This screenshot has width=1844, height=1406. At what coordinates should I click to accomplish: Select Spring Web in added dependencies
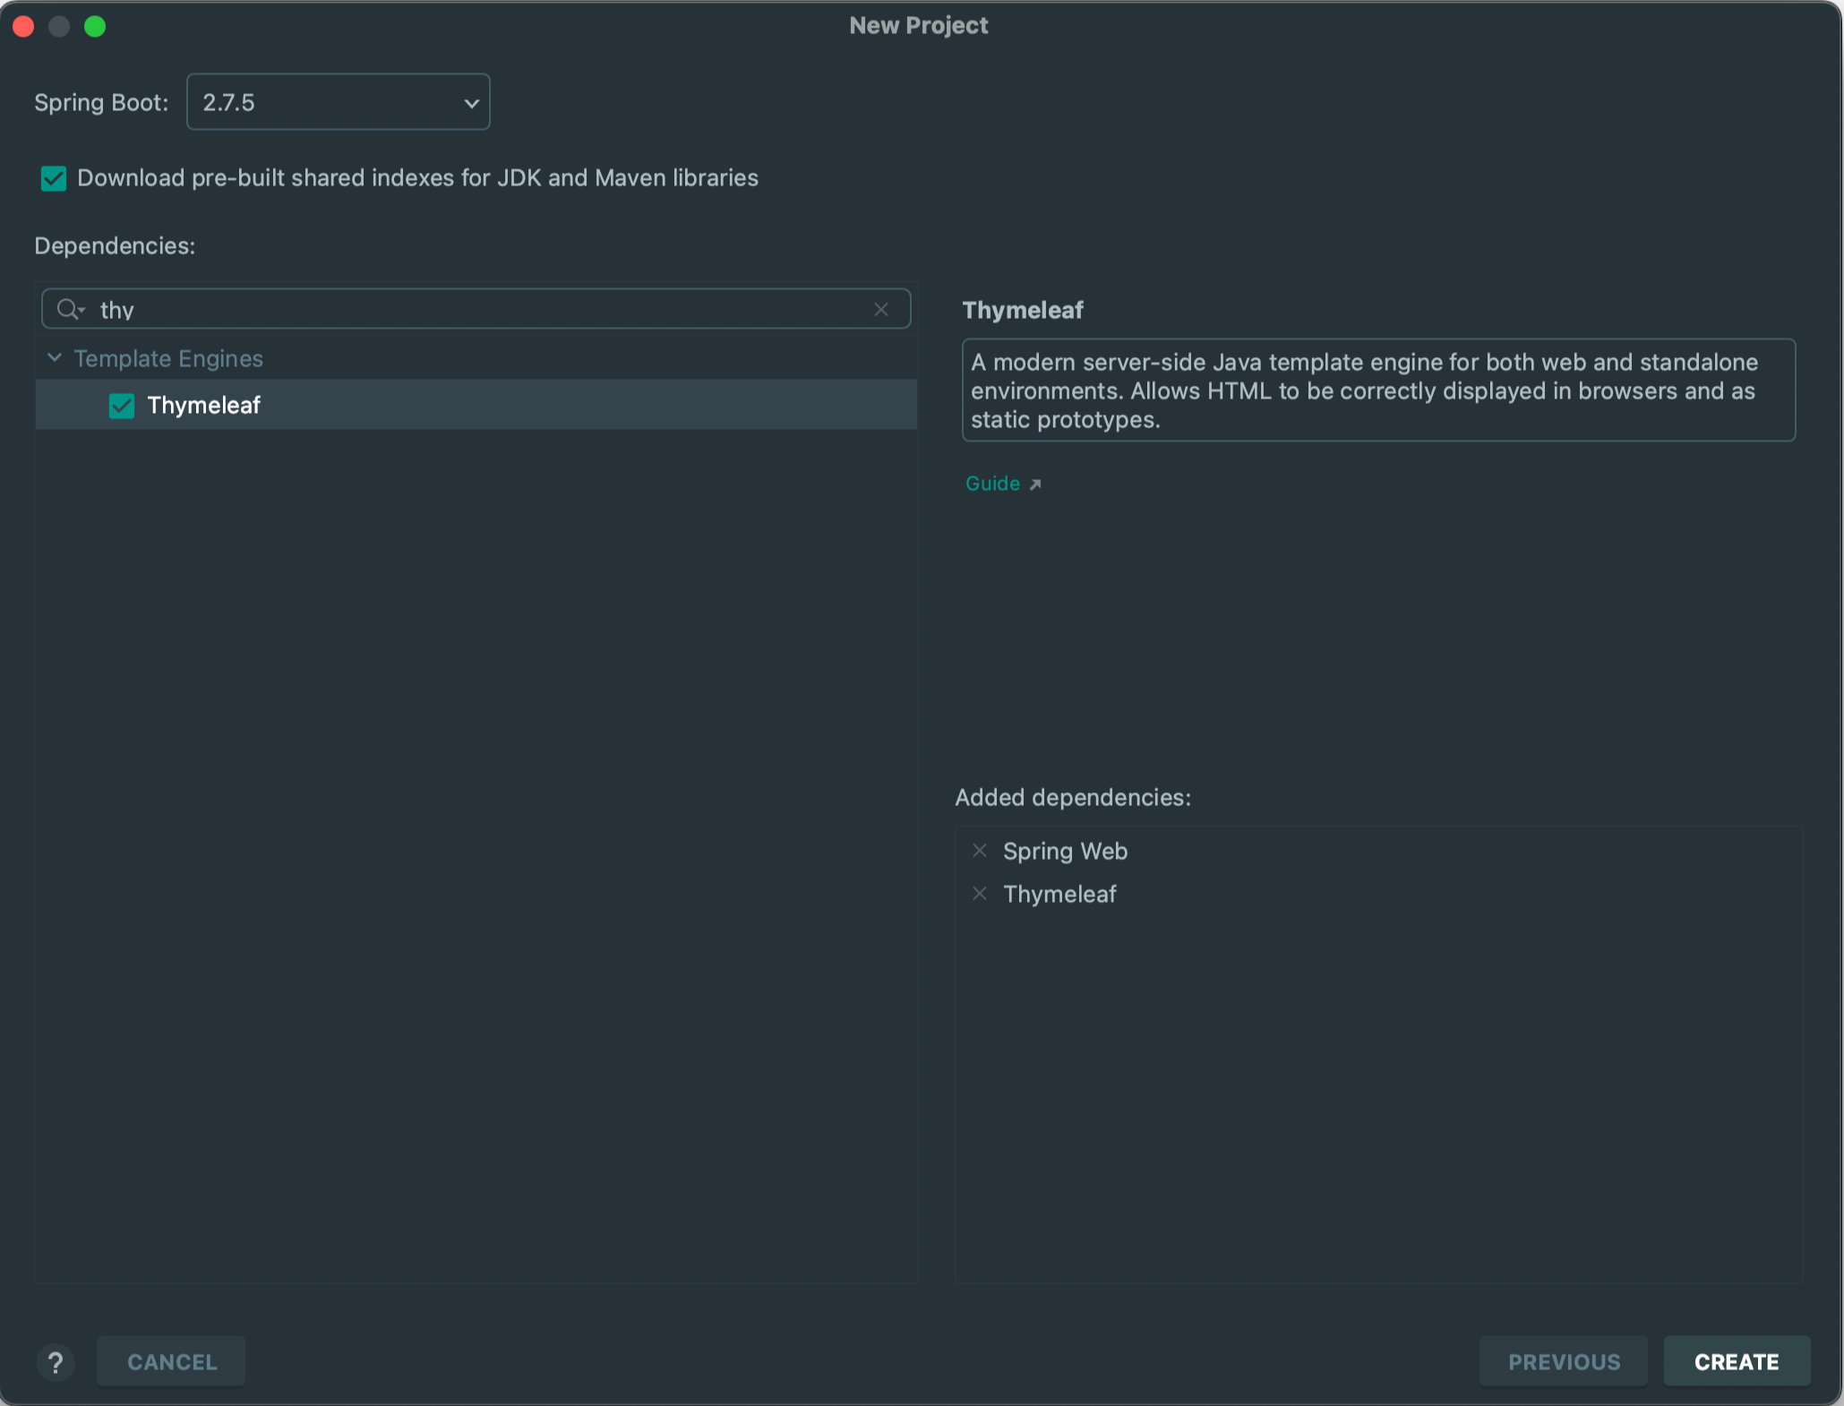click(x=1065, y=851)
